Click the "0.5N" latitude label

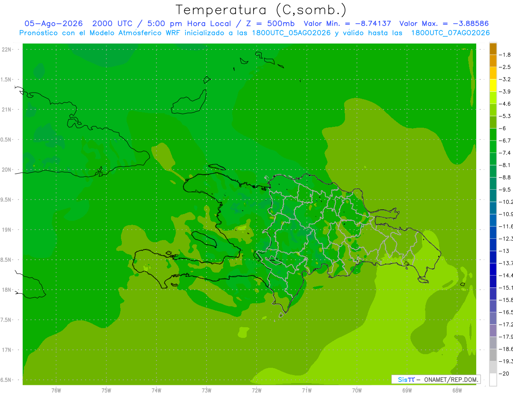(6, 140)
